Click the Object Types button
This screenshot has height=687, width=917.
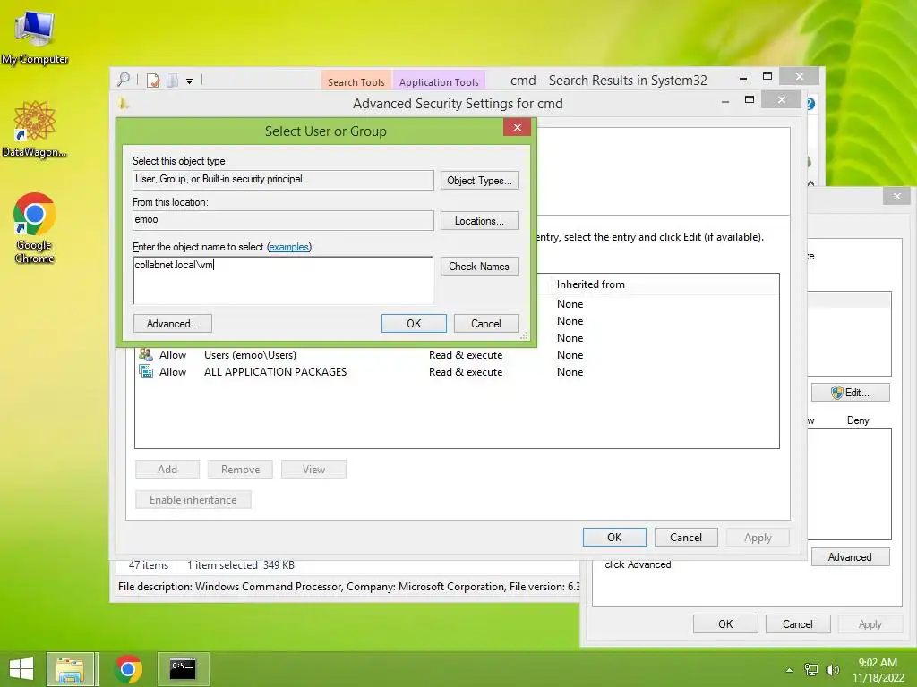pyautogui.click(x=480, y=181)
